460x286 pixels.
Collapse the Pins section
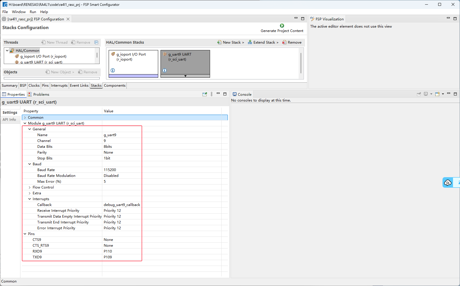[x=25, y=234]
